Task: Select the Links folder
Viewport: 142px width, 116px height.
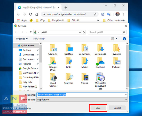Action: coord(69,63)
